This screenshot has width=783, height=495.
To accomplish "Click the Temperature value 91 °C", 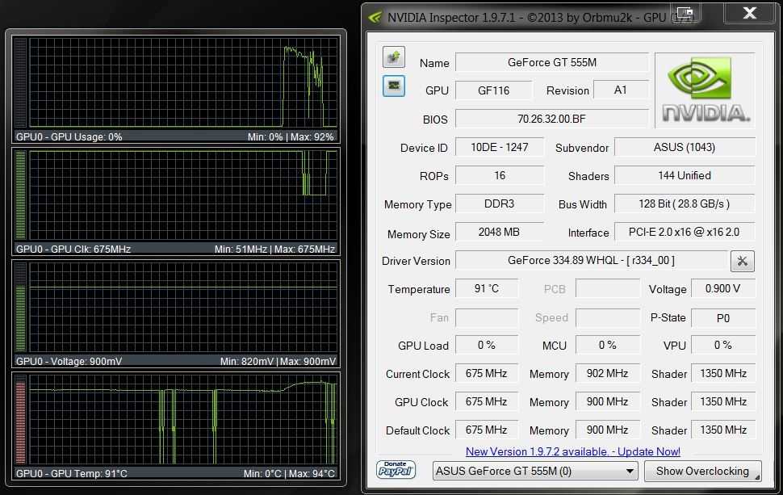I will 487,289.
